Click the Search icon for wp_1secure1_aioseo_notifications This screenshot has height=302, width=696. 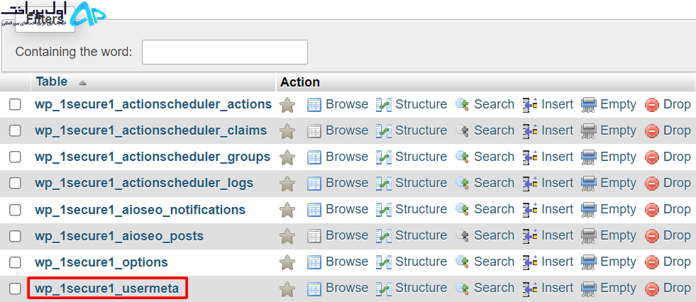click(x=463, y=210)
